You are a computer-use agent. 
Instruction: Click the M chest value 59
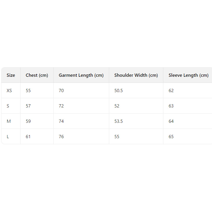click(28, 121)
